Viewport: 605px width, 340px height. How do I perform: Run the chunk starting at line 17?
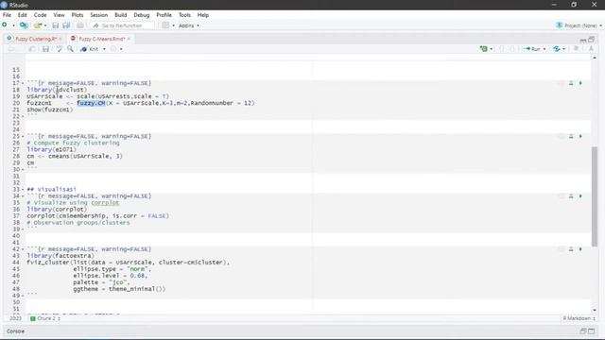point(580,83)
